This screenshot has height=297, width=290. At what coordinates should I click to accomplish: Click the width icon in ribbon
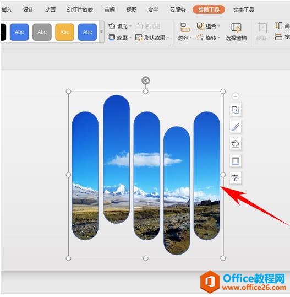278,37
